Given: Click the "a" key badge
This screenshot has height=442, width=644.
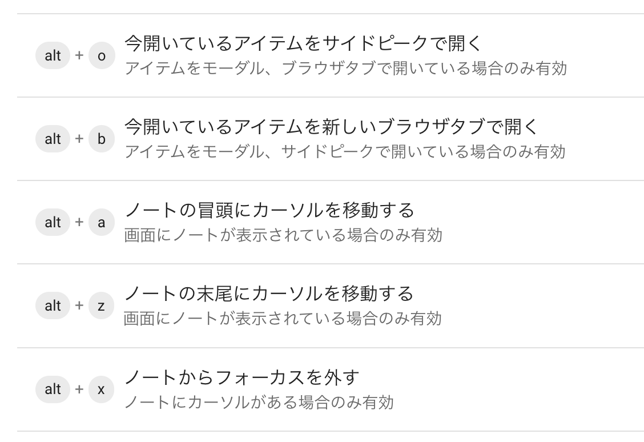Looking at the screenshot, I should point(102,222).
